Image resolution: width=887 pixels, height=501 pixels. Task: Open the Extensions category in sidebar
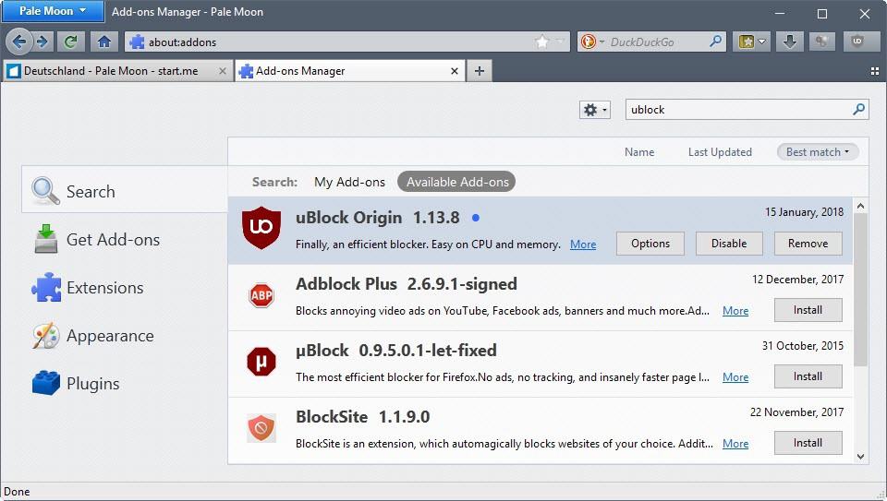tap(104, 288)
